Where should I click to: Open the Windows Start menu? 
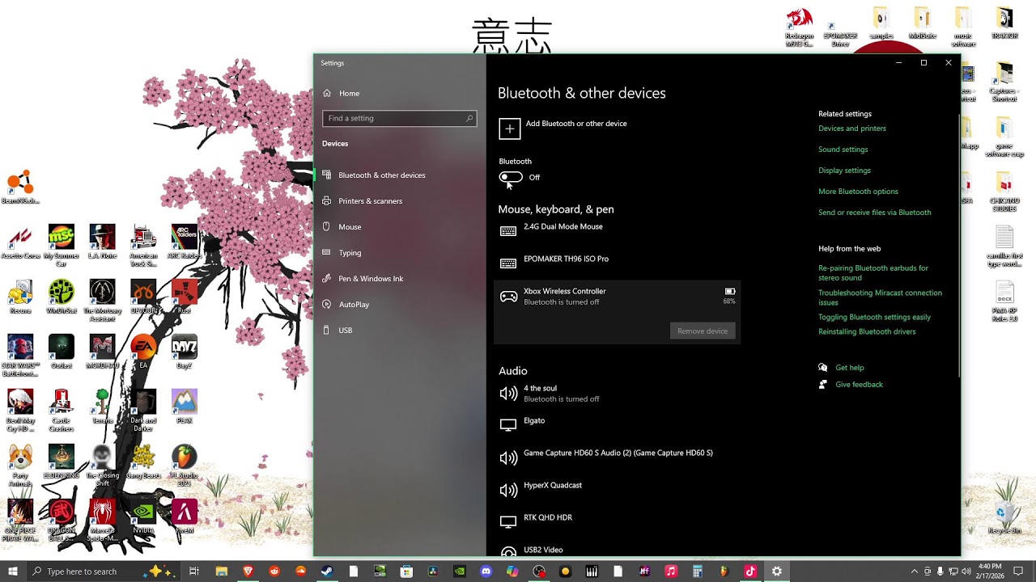[x=13, y=571]
